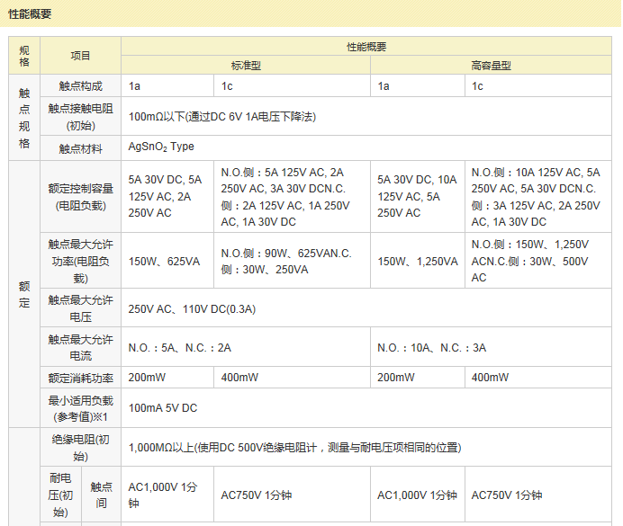623x526 pixels.
Task: Click the 150W、625VA power cell
Action: (164, 262)
